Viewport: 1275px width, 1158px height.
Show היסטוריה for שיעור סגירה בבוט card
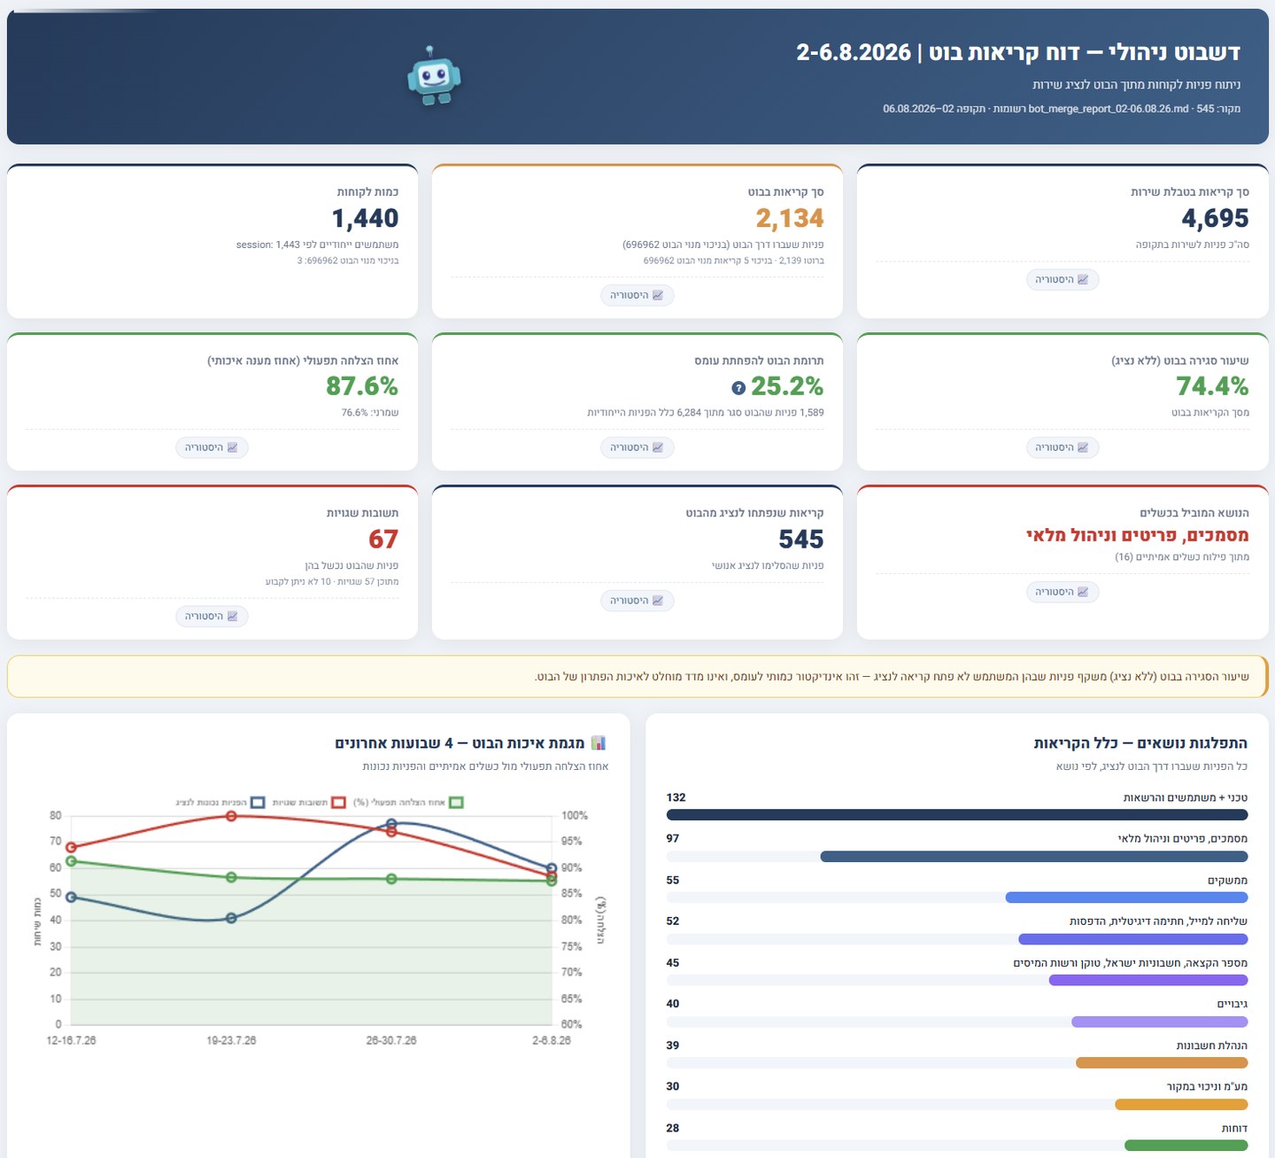click(1062, 447)
